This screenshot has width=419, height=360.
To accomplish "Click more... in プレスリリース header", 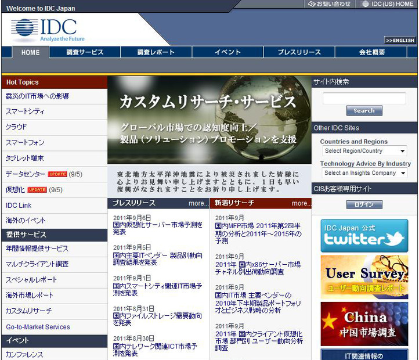I will [x=198, y=203].
